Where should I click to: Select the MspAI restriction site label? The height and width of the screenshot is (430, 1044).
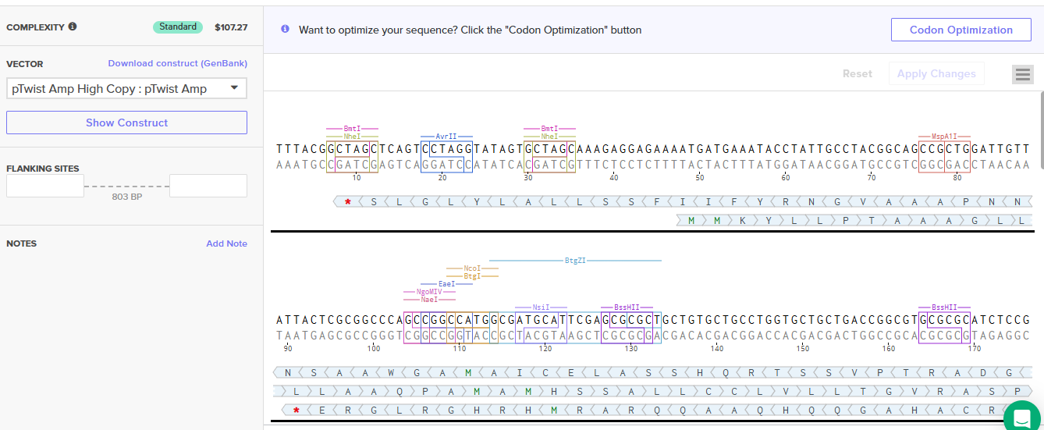(x=944, y=136)
